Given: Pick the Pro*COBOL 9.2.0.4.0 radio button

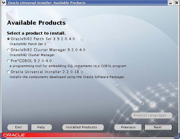Looking at the screenshot, I should (x=9, y=61).
